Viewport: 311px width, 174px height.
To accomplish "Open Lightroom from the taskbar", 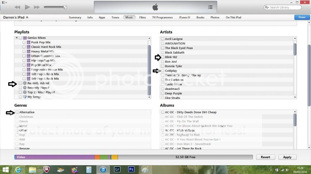I will tap(117, 169).
